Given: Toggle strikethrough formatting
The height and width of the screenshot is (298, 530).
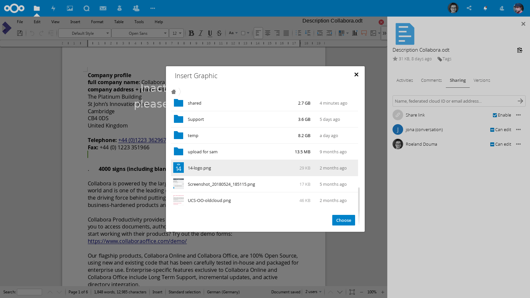Looking at the screenshot, I should (x=219, y=33).
